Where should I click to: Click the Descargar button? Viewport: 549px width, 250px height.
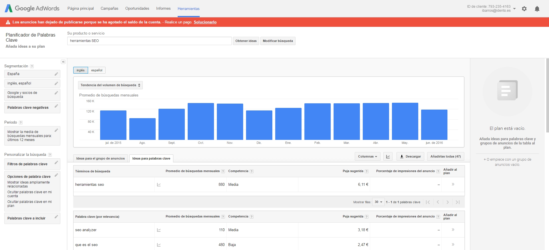[x=410, y=156]
